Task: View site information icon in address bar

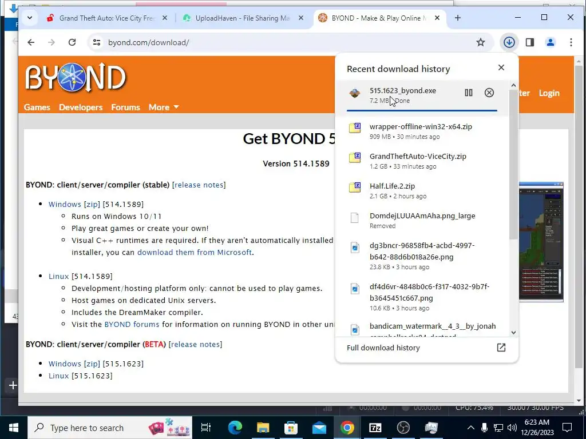Action: click(x=97, y=42)
